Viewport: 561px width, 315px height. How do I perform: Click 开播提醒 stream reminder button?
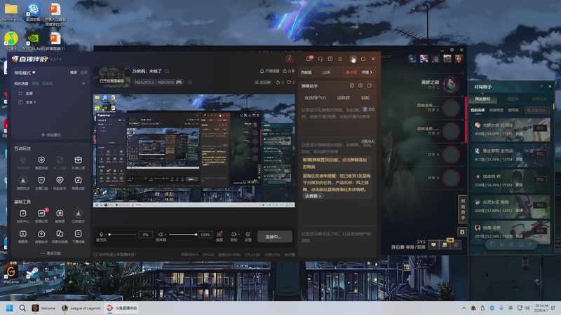(269, 71)
